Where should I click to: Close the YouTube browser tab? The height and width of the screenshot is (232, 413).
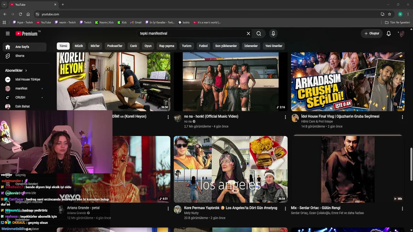pos(55,5)
